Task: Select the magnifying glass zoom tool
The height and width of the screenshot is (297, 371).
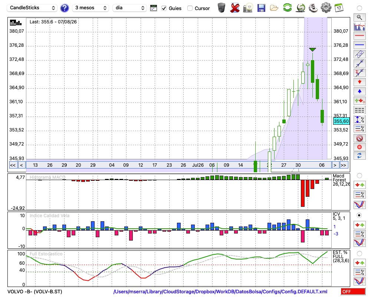Action: coord(359,17)
